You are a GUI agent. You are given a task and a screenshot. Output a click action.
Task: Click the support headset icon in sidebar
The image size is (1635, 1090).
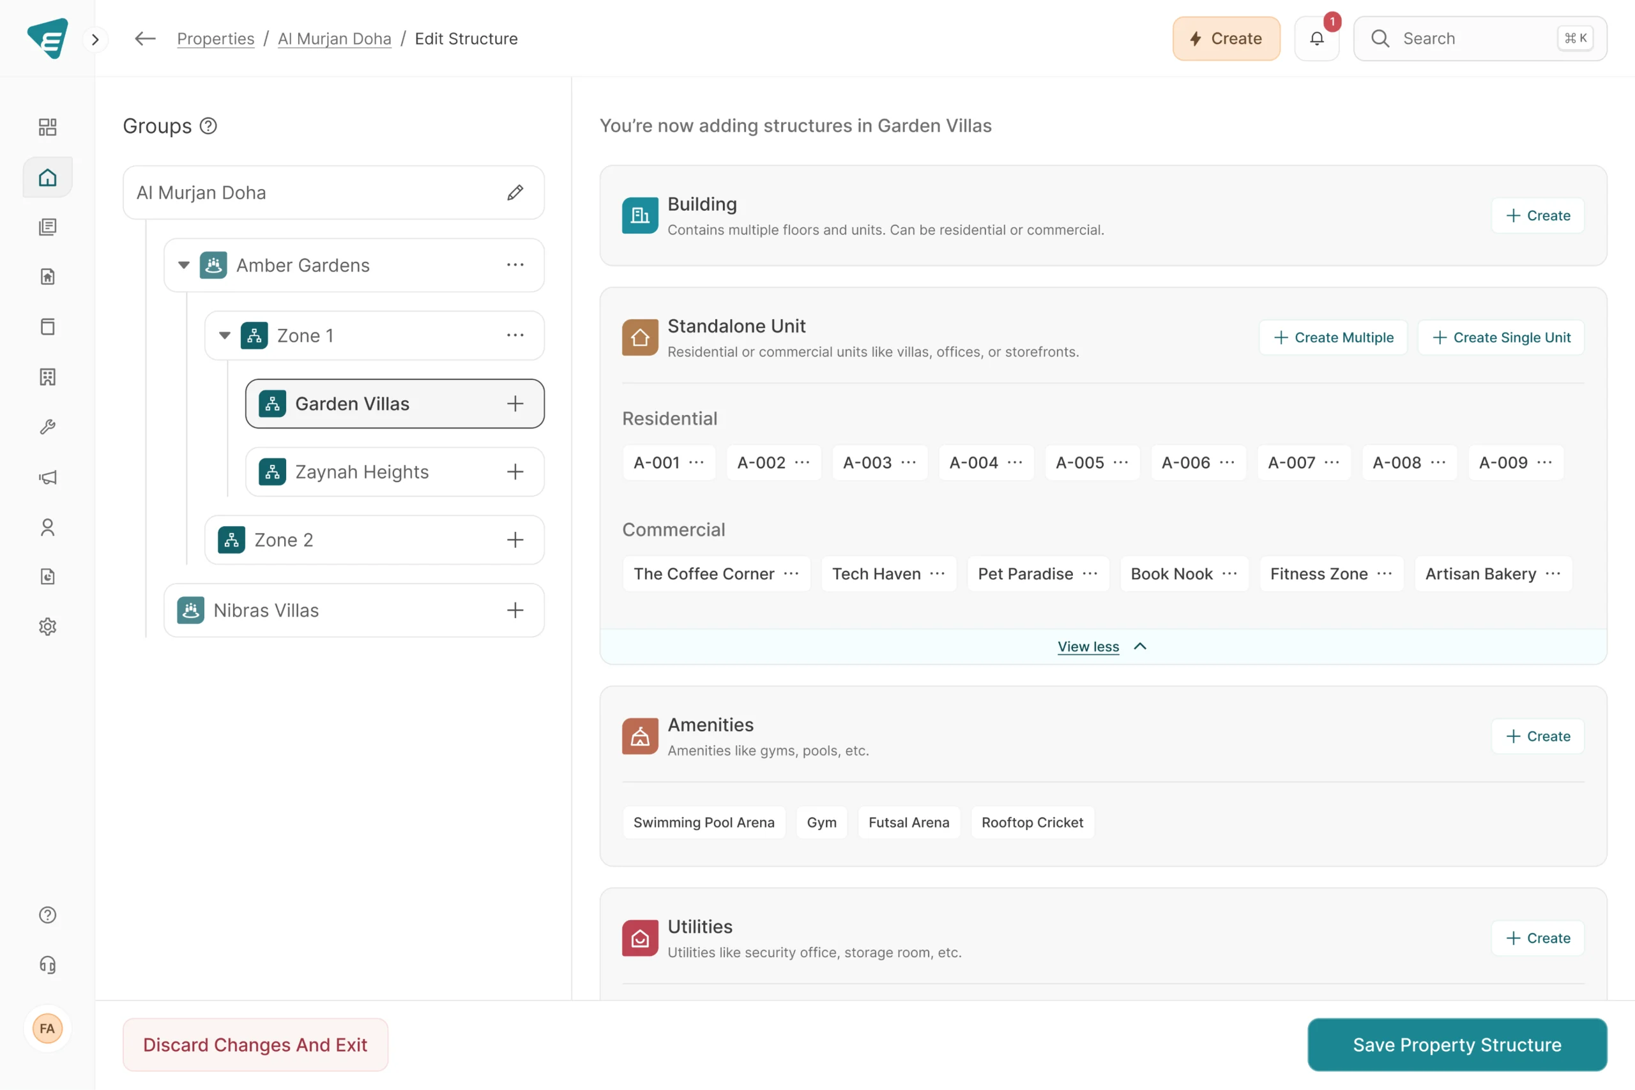tap(47, 965)
